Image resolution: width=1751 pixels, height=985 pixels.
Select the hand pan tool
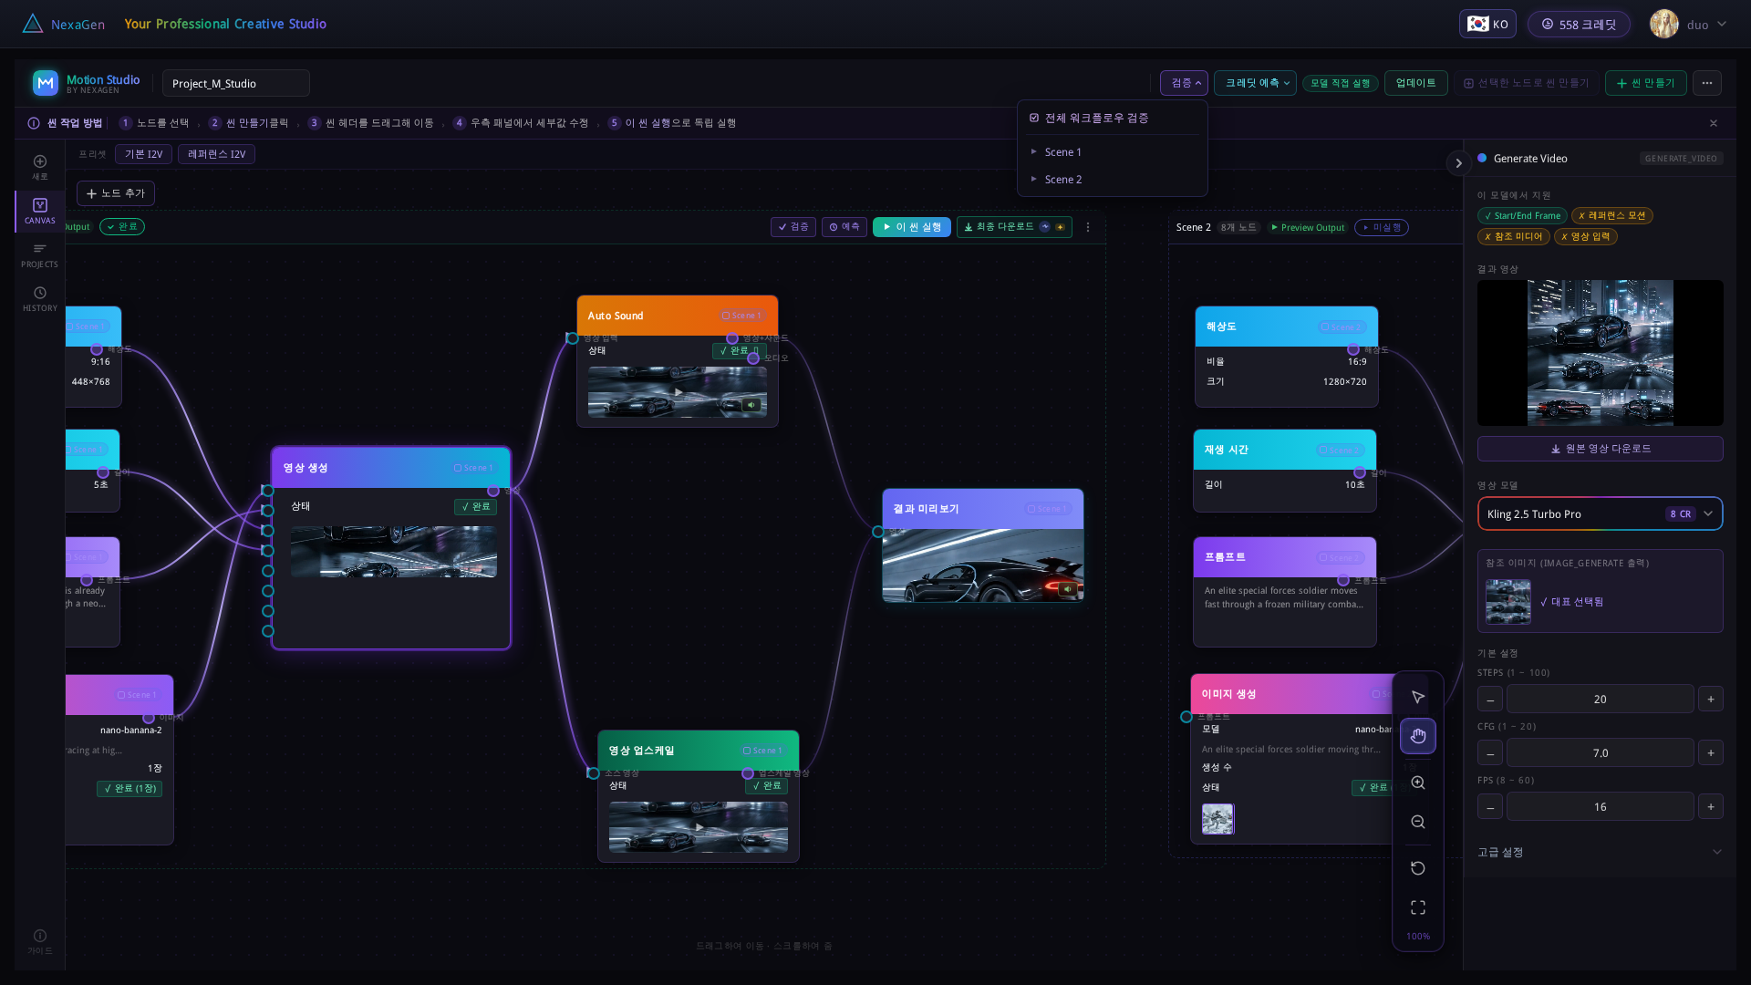(1418, 736)
